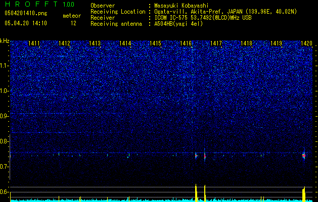This screenshot has width=318, height=202.
Task: Click the 1414 time marker
Action: click(x=125, y=43)
